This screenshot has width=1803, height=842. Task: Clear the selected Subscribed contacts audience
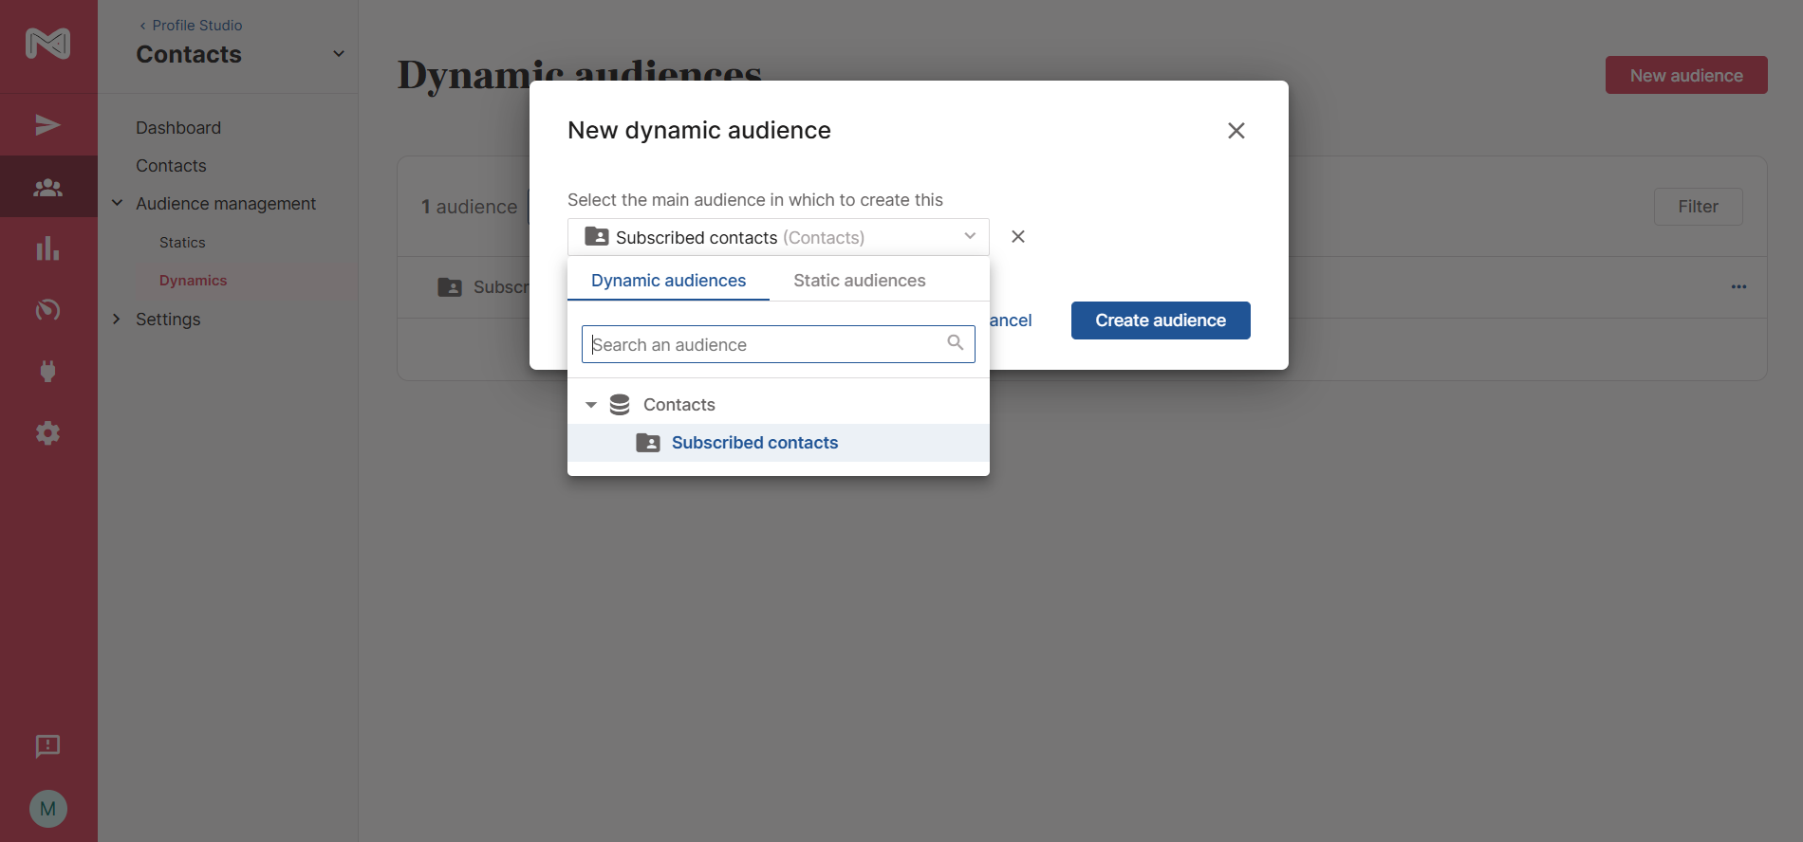pyautogui.click(x=1017, y=237)
